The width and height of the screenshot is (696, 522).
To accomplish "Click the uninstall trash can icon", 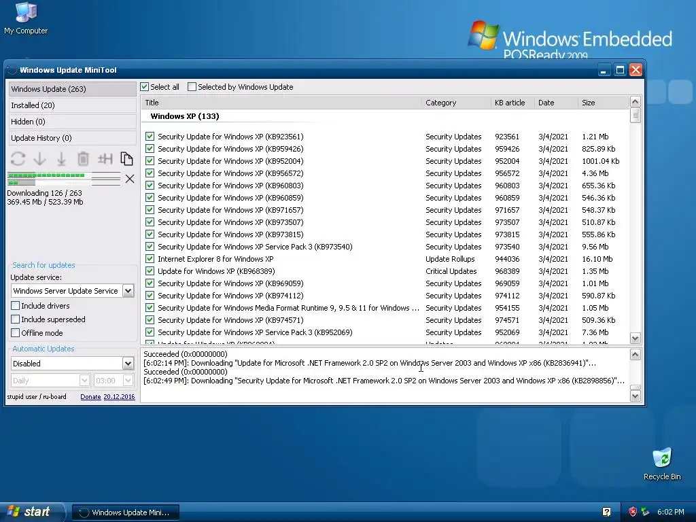I will (x=83, y=159).
